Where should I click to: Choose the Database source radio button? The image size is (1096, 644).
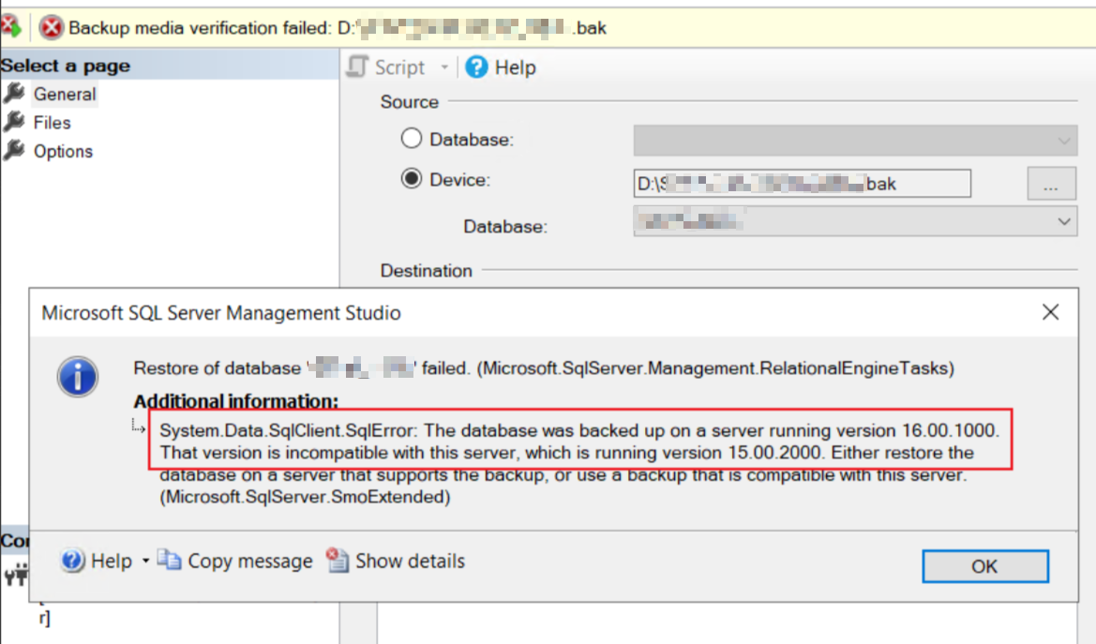tap(412, 139)
